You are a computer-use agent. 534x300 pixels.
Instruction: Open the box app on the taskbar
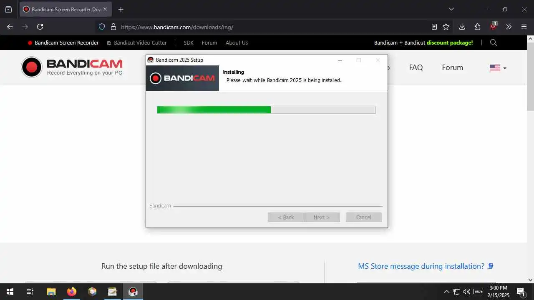(92, 292)
